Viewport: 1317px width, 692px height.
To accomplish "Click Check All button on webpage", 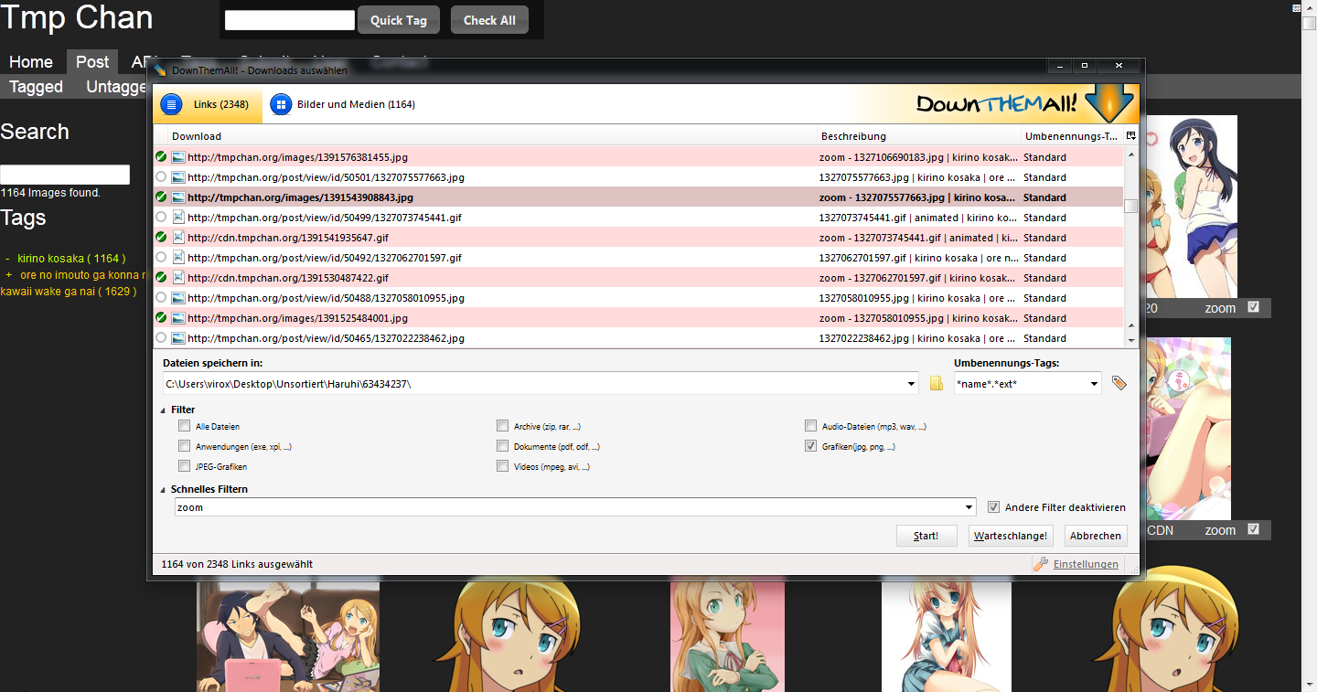I will (x=489, y=20).
